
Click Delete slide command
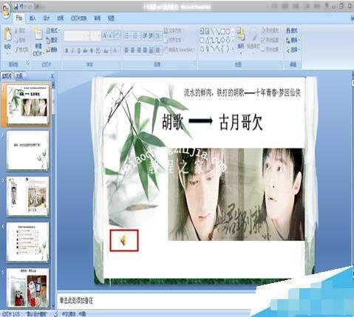tap(52, 50)
